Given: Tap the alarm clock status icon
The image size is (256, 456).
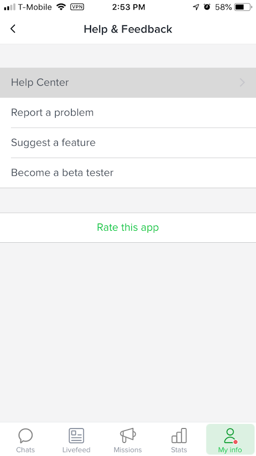Looking at the screenshot, I should pyautogui.click(x=207, y=7).
